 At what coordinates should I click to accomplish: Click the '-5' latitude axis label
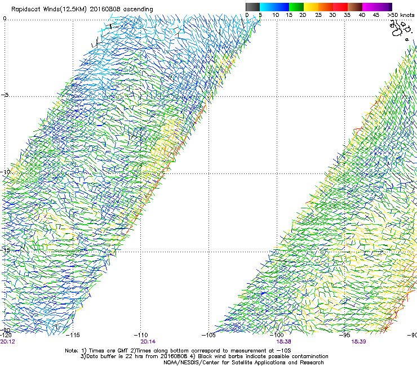pyautogui.click(x=5, y=95)
